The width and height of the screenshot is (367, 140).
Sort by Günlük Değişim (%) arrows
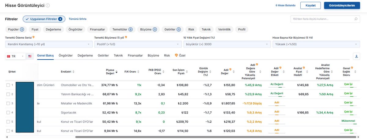[210, 72]
